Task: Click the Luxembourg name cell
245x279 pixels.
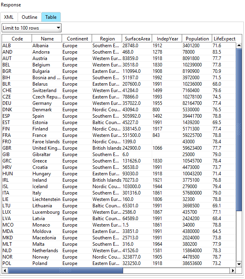Action: tap(47, 212)
